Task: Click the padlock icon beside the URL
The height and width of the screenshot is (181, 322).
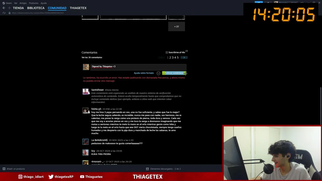Action: tap(10, 13)
